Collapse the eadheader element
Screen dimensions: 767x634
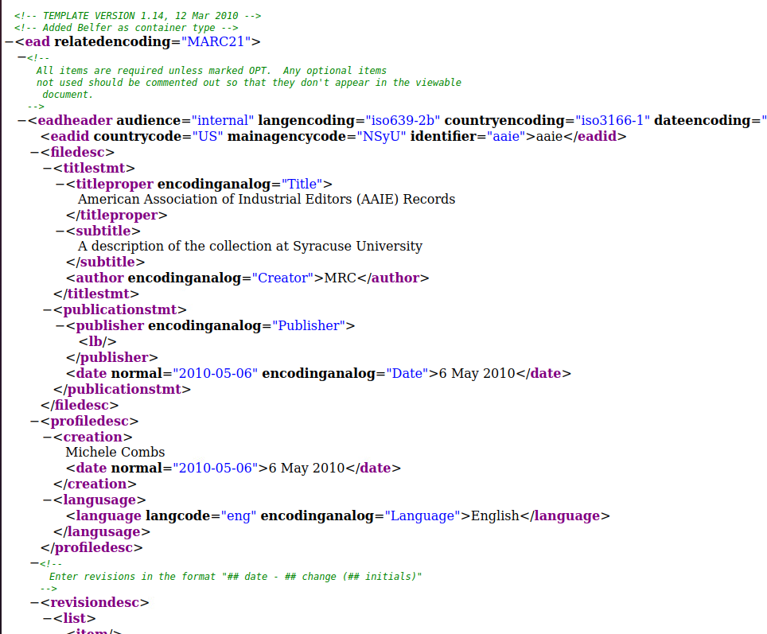[22, 121]
